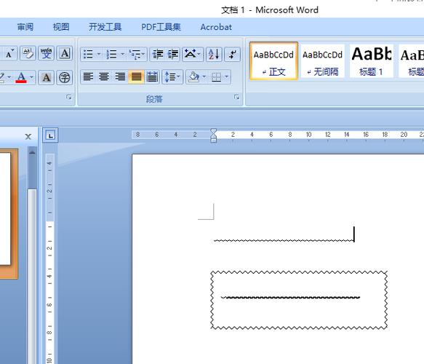Apply a character border (framed A)
Screen dimensions: 424x364
[x=65, y=54]
